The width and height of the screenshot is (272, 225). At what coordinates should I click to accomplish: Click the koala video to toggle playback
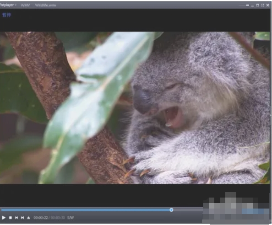click(135, 107)
